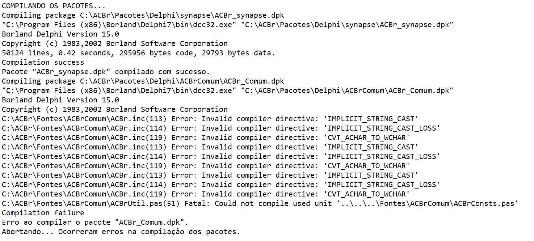This screenshot has height=241, width=534.
Task: Click the last ACBr.inc(119) CVT_ACHAR_TO_WCHAR error
Action: (x=206, y=194)
